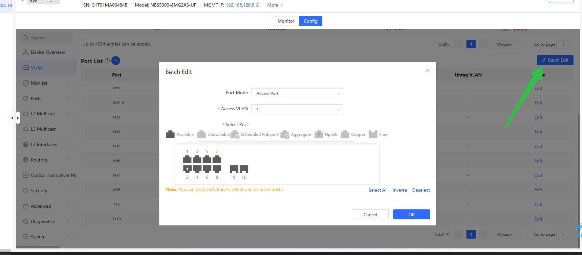Select port 7 in the port panel

point(217,160)
